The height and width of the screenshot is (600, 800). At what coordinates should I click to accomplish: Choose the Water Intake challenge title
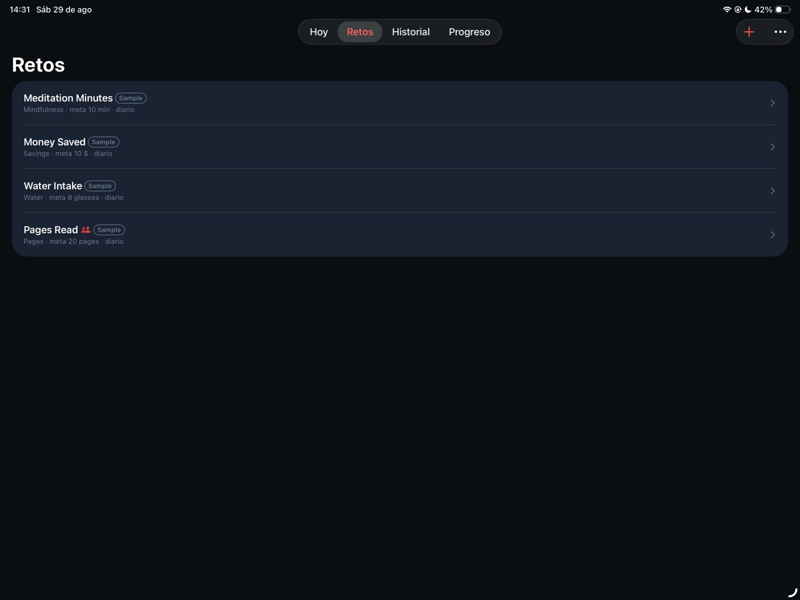[x=53, y=186]
